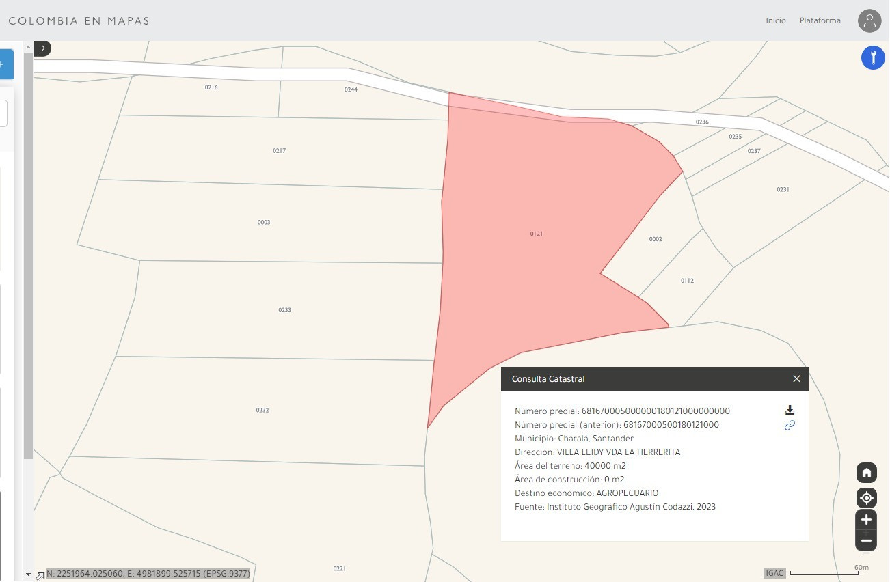Zoom in on the map
Viewport: 890px width, 582px height.
(x=866, y=520)
